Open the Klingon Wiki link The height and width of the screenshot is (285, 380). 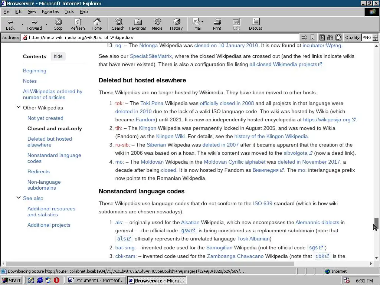pyautogui.click(x=170, y=136)
